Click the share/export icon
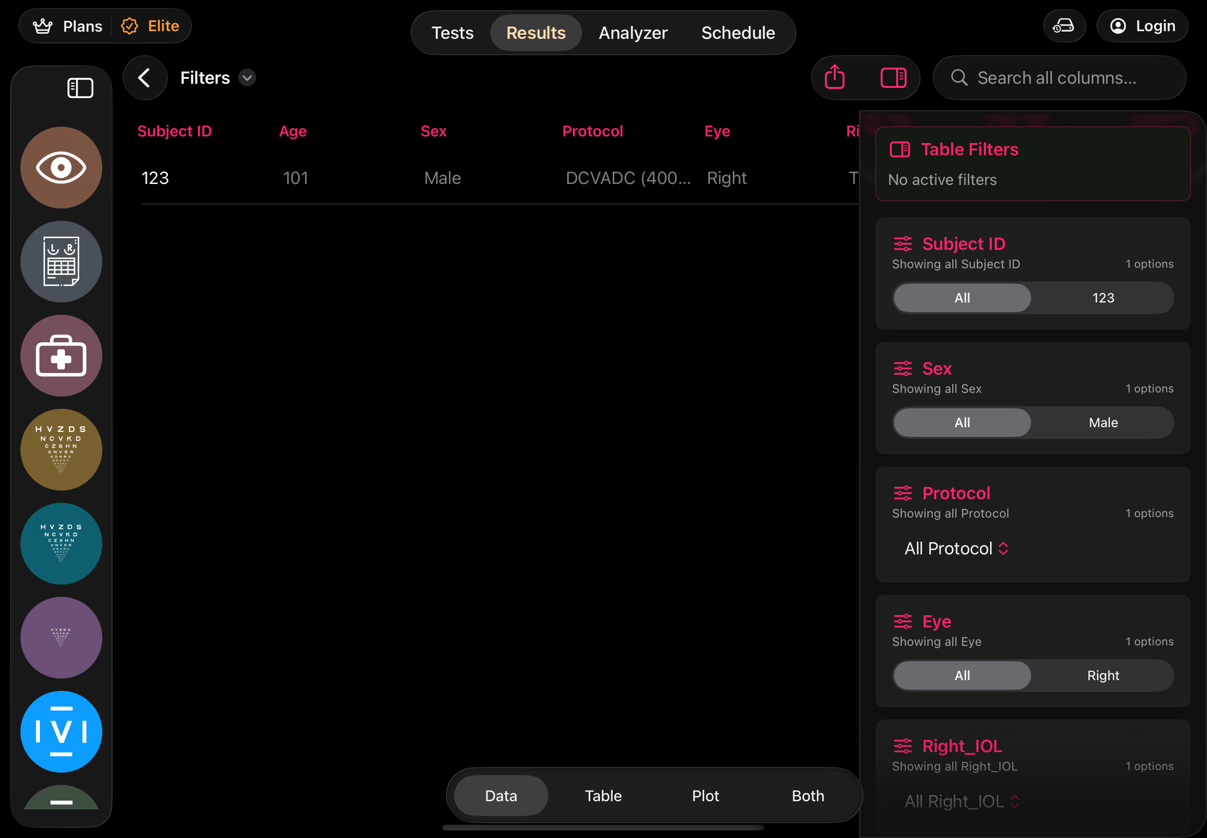The image size is (1207, 838). pyautogui.click(x=835, y=78)
